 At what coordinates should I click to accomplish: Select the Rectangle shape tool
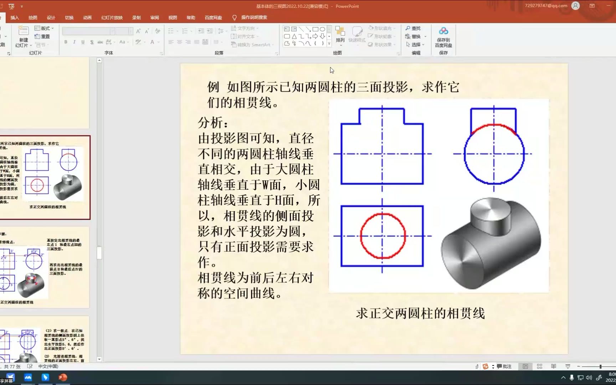pyautogui.click(x=315, y=29)
